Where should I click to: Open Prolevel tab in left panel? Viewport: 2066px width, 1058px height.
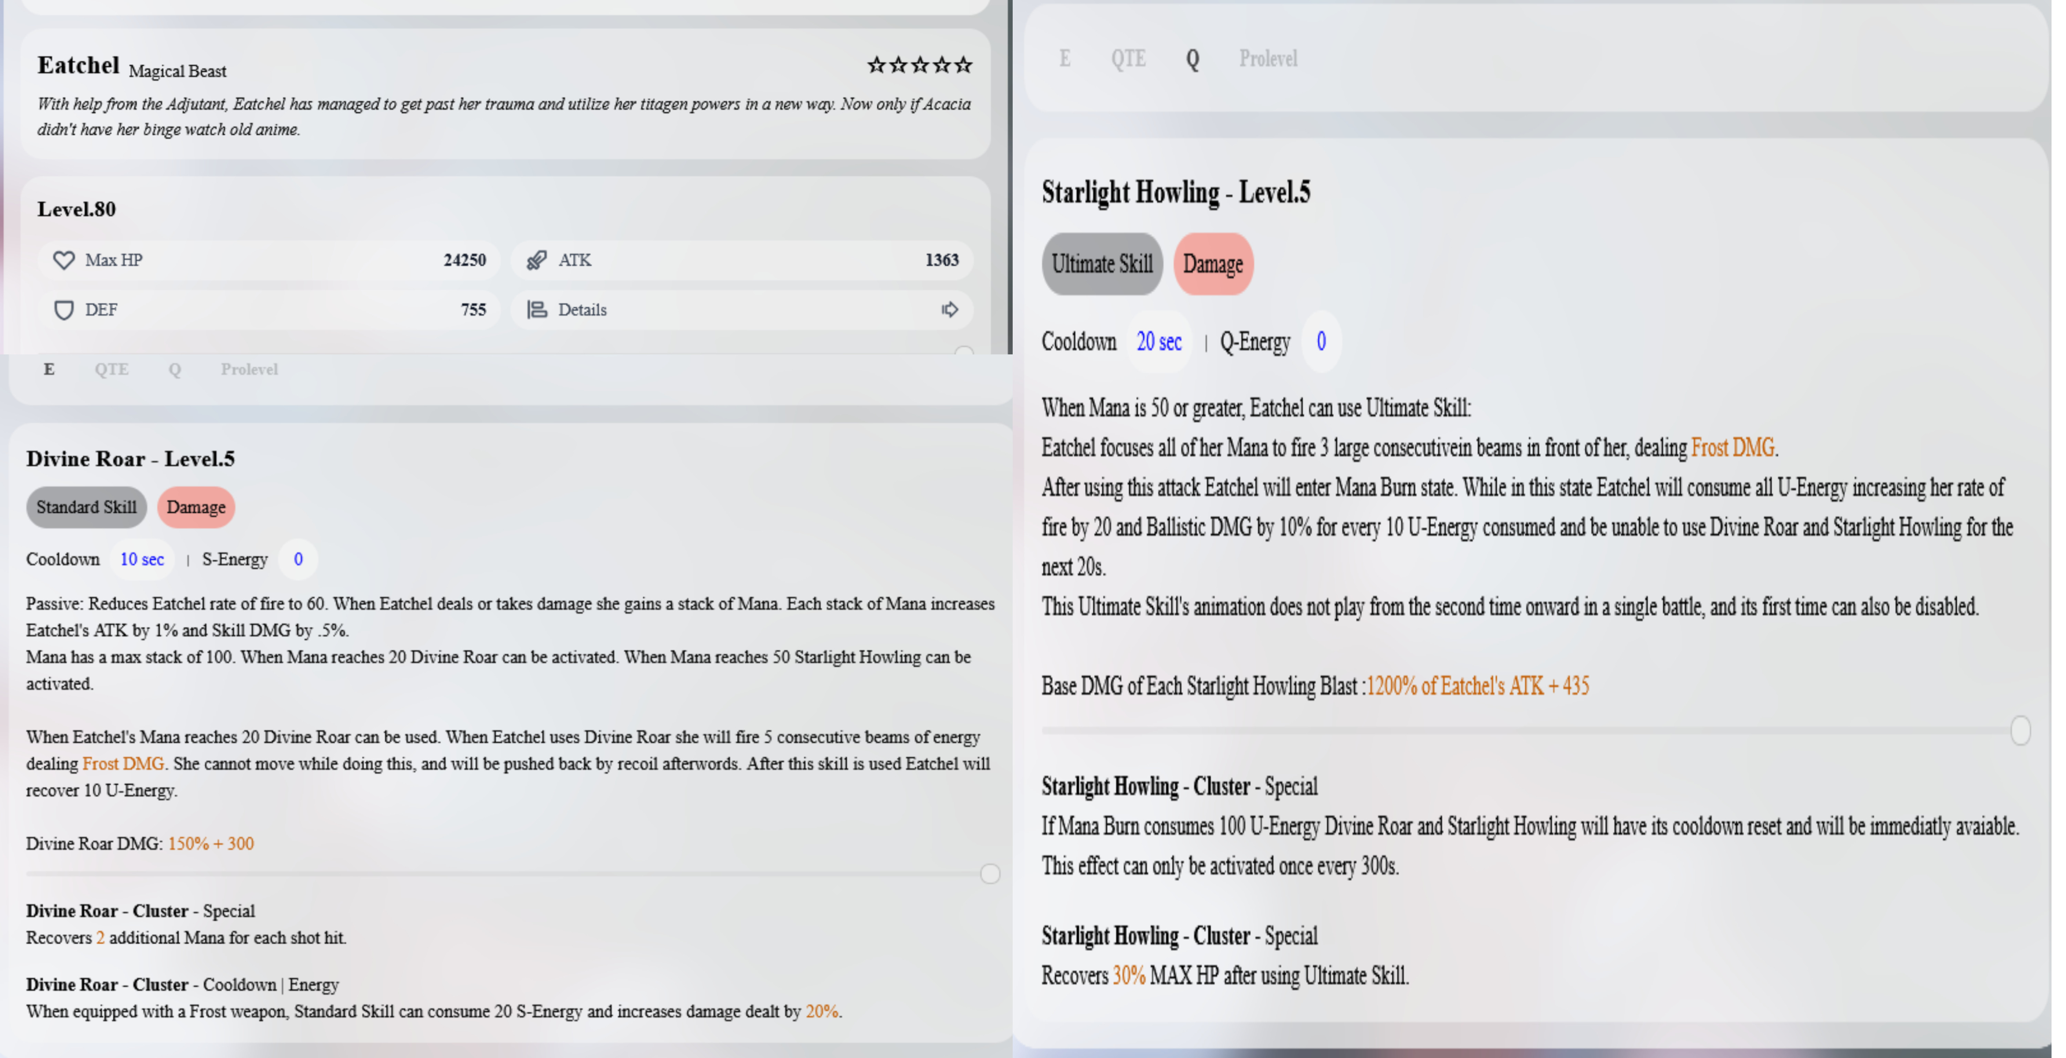tap(249, 369)
